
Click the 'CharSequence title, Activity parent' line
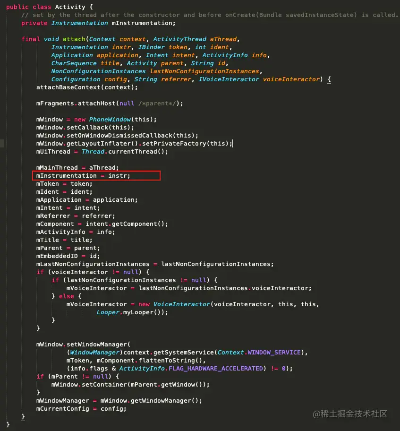[140, 63]
